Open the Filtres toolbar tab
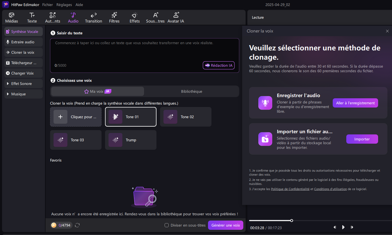392x235 pixels. pyautogui.click(x=114, y=18)
